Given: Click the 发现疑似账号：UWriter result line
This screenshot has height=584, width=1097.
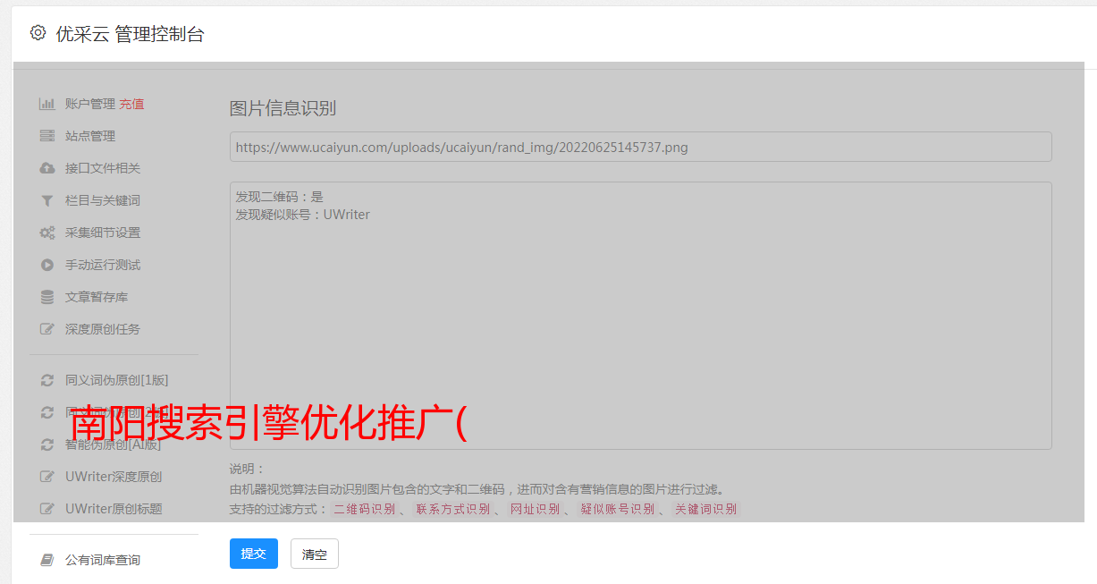Looking at the screenshot, I should tap(302, 215).
